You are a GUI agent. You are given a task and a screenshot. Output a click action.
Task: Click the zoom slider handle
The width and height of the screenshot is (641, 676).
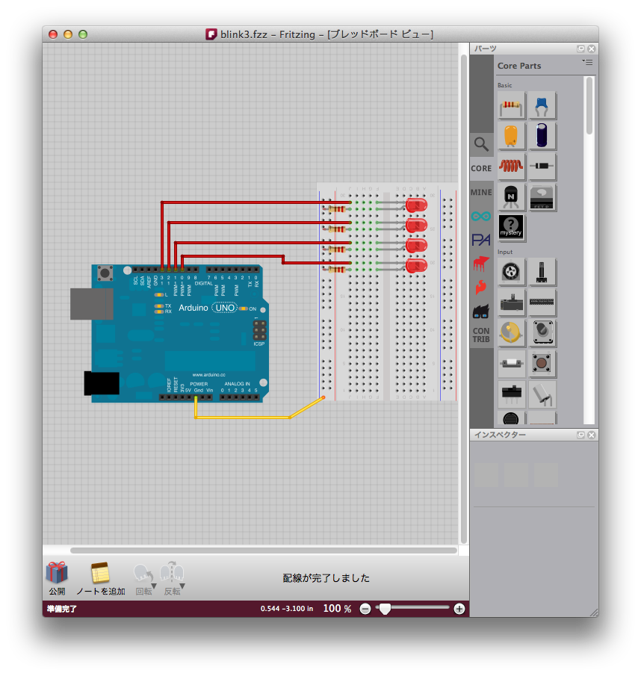385,609
